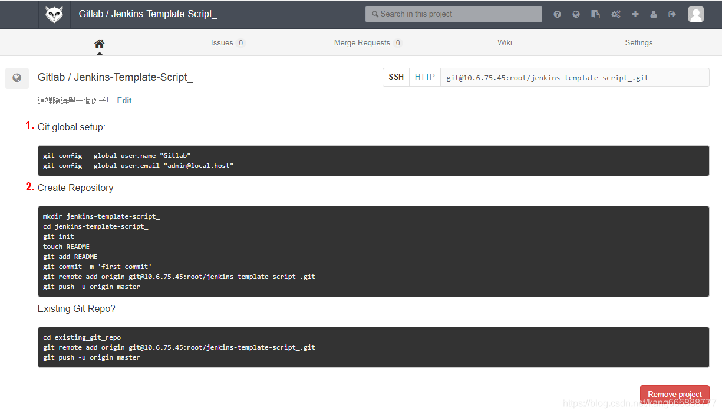Go to project home tab icon
Screen dimensions: 722x414
tap(99, 43)
